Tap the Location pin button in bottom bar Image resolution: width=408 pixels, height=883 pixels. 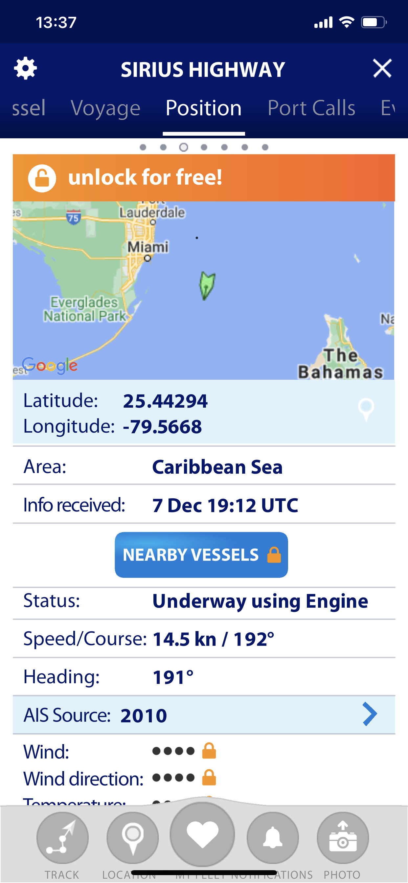point(133,837)
